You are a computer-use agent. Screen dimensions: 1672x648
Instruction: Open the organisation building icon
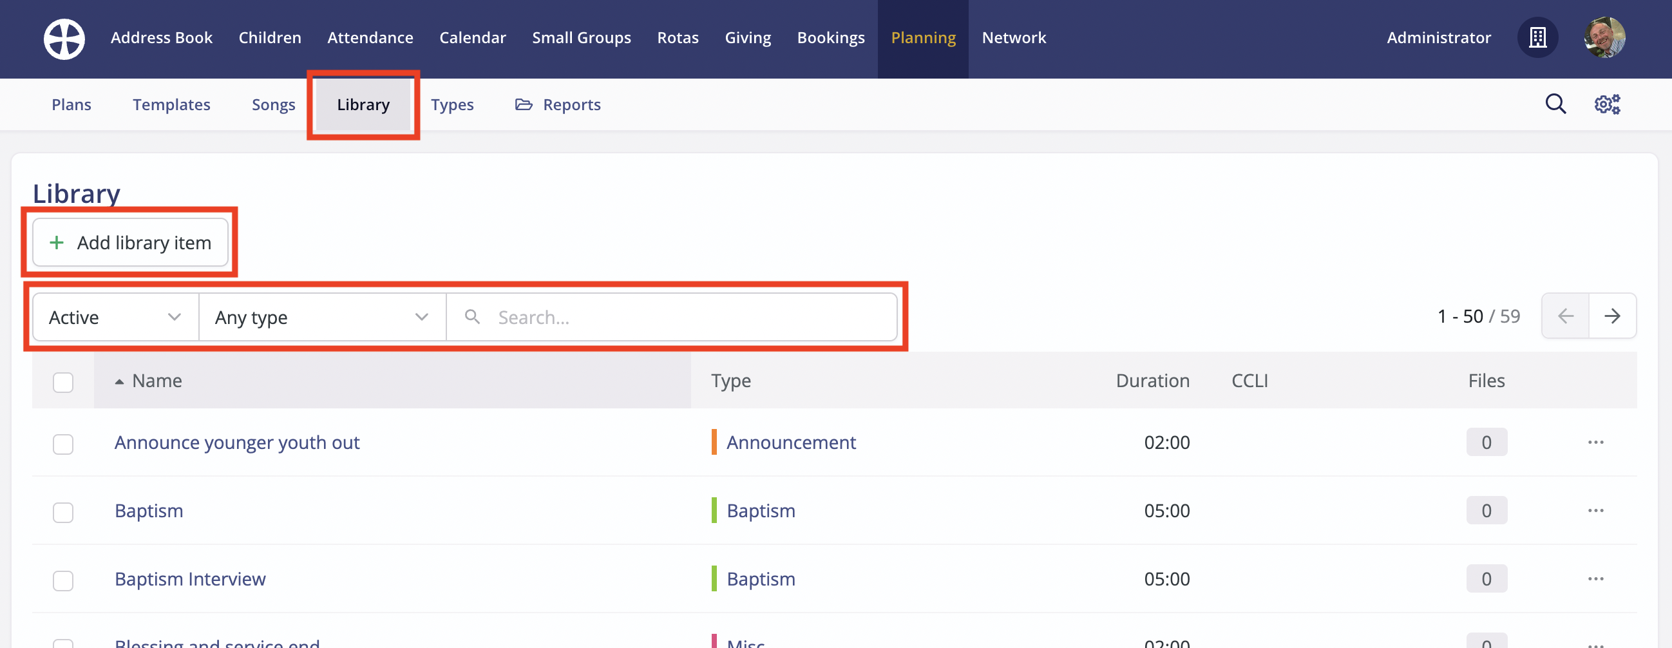click(1537, 37)
